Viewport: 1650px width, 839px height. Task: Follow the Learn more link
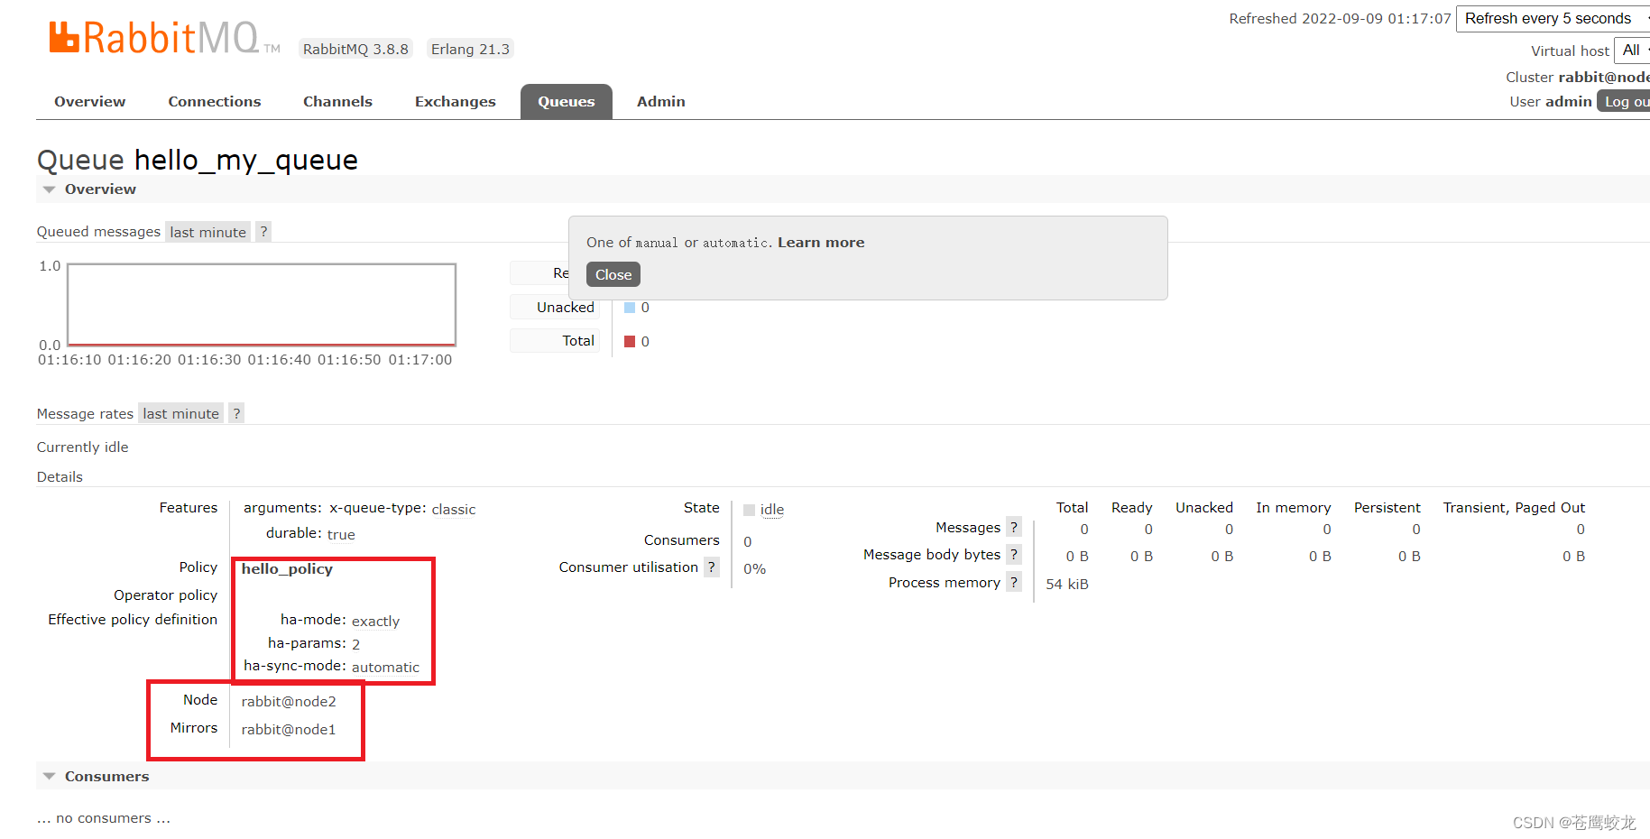click(x=821, y=243)
